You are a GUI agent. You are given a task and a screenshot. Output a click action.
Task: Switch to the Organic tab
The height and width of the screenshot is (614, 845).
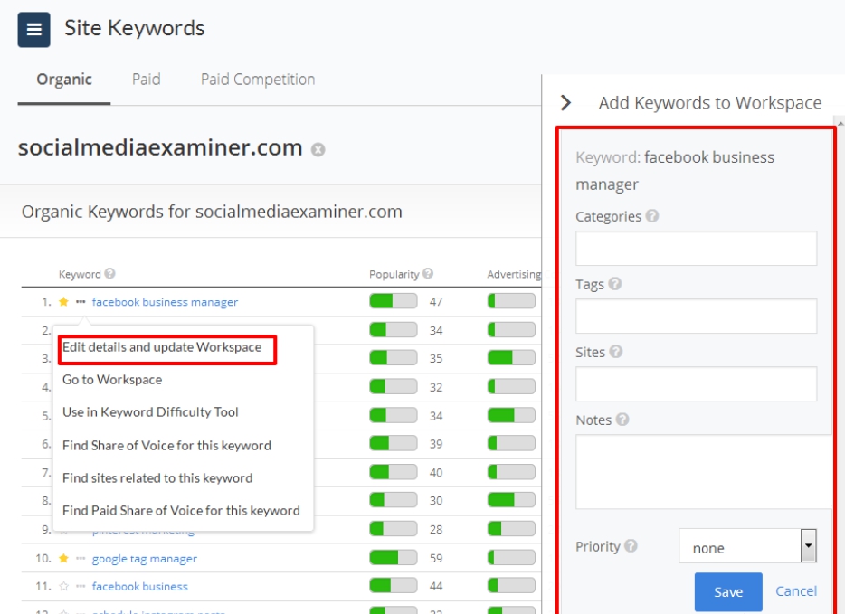[64, 80]
